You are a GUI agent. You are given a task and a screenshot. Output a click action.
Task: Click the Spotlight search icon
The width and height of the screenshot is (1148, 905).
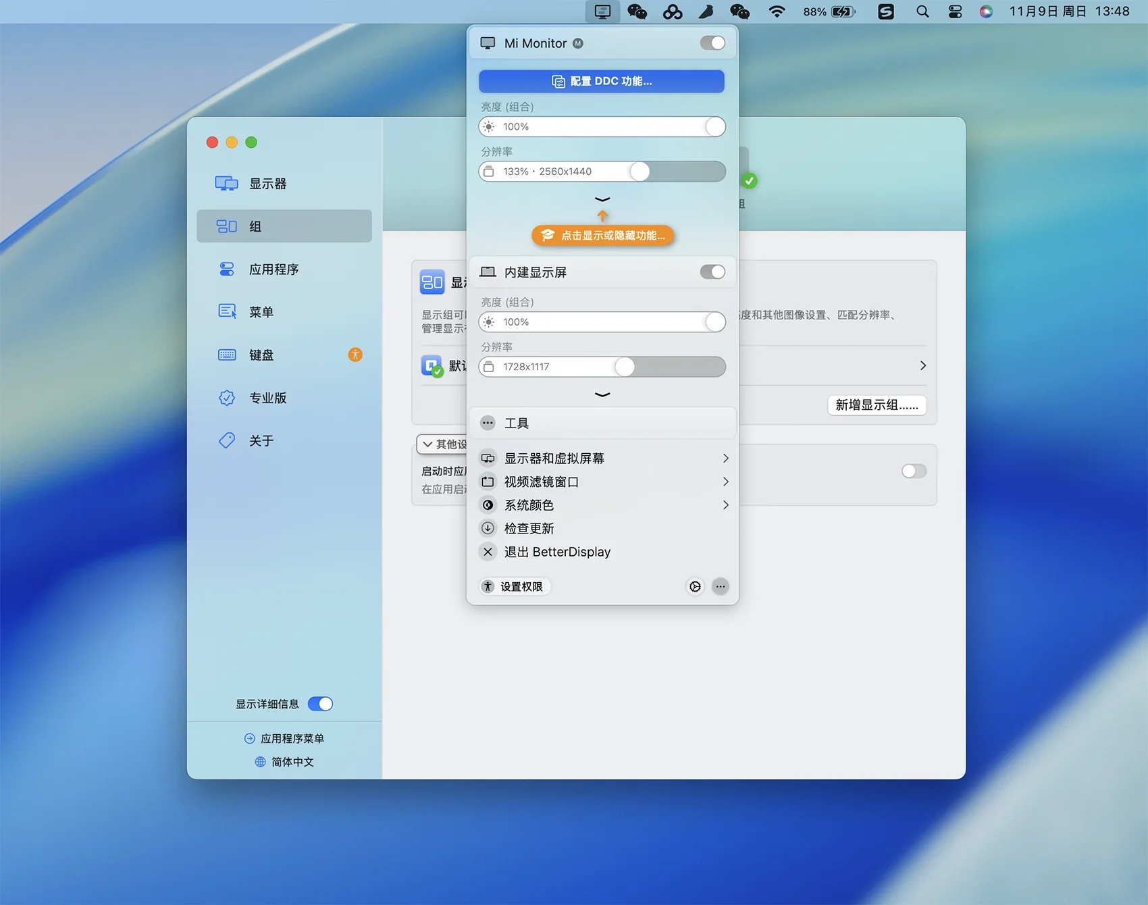tap(922, 11)
